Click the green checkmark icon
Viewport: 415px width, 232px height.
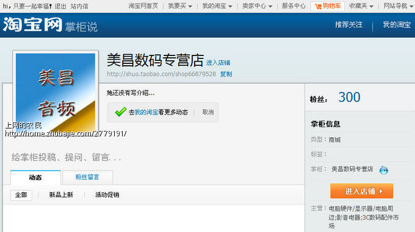pyautogui.click(x=120, y=112)
